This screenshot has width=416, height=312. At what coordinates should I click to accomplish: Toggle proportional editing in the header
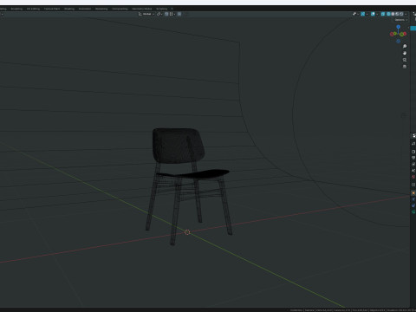coord(179,14)
